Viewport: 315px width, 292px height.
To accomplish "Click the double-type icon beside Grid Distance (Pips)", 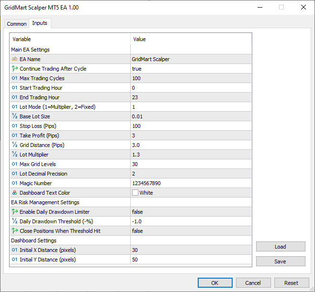I will tap(14, 145).
